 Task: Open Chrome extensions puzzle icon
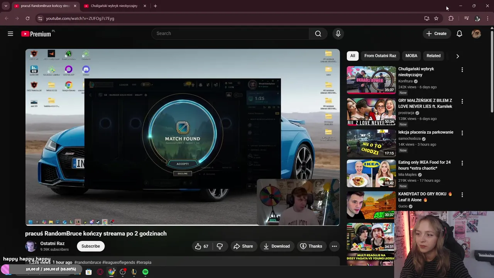451,18
